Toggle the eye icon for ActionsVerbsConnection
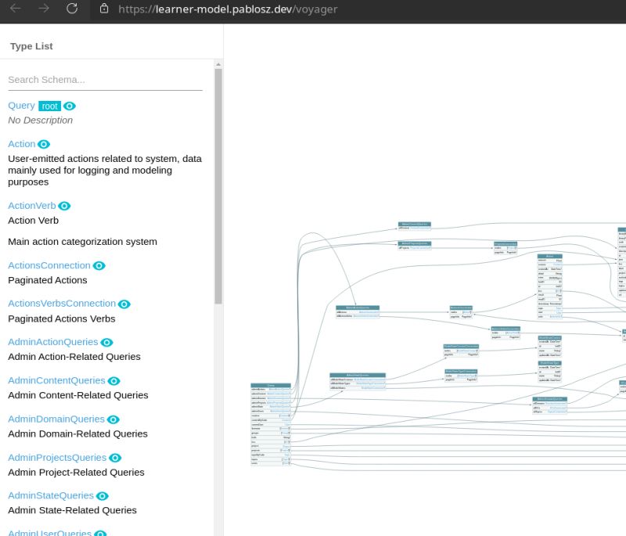The width and height of the screenshot is (626, 536). pos(124,304)
